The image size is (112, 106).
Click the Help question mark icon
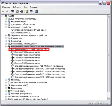pyautogui.click(x=27, y=11)
